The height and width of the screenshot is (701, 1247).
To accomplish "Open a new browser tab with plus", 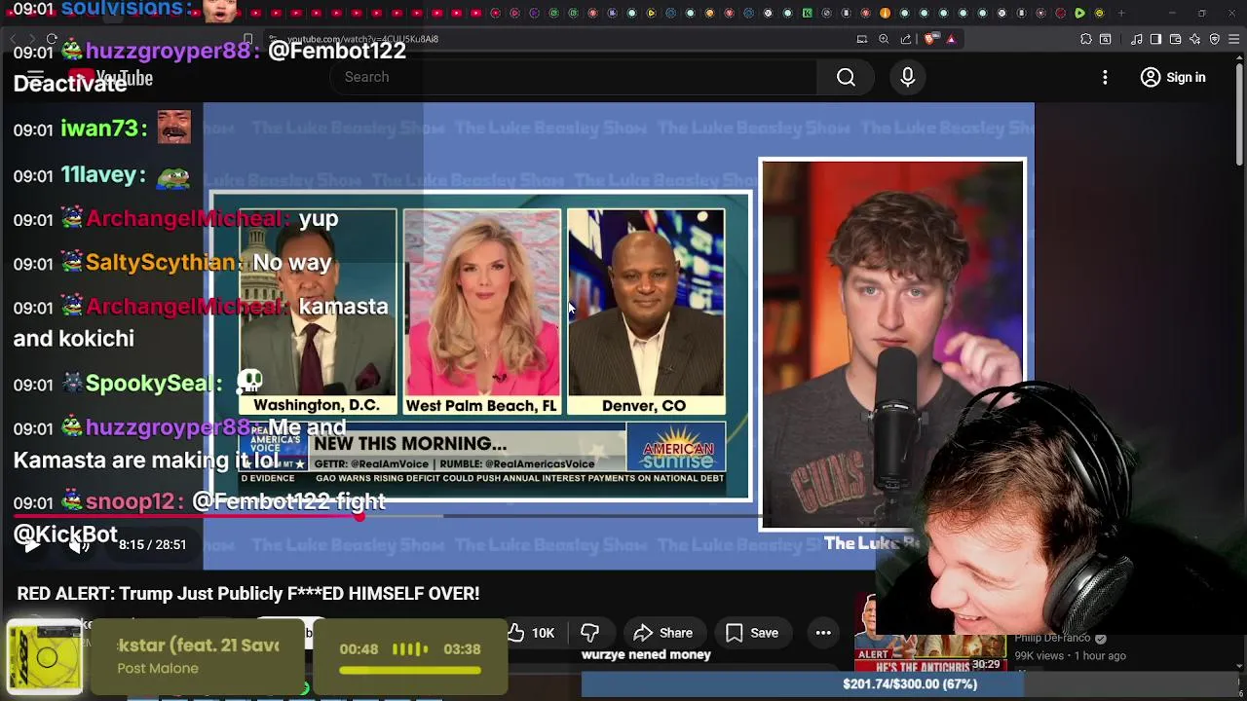I will (1121, 14).
